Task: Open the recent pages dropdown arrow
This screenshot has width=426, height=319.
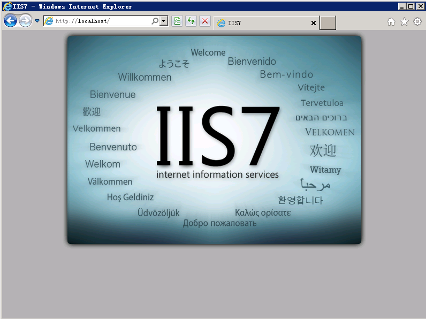Action: (x=37, y=21)
